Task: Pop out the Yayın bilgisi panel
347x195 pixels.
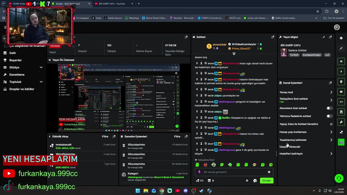Action: click(x=330, y=37)
